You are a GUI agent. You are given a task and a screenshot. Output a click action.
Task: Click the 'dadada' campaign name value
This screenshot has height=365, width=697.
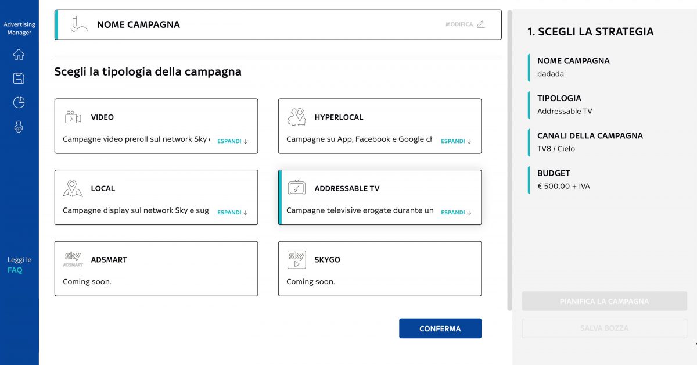click(x=551, y=74)
